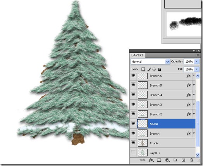The height and width of the screenshot is (166, 203).
Task: Open the Opacity slider arrow
Action: tap(196, 62)
